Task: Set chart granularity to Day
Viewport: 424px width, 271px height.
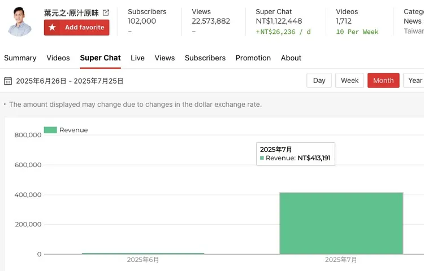Action: coord(319,80)
